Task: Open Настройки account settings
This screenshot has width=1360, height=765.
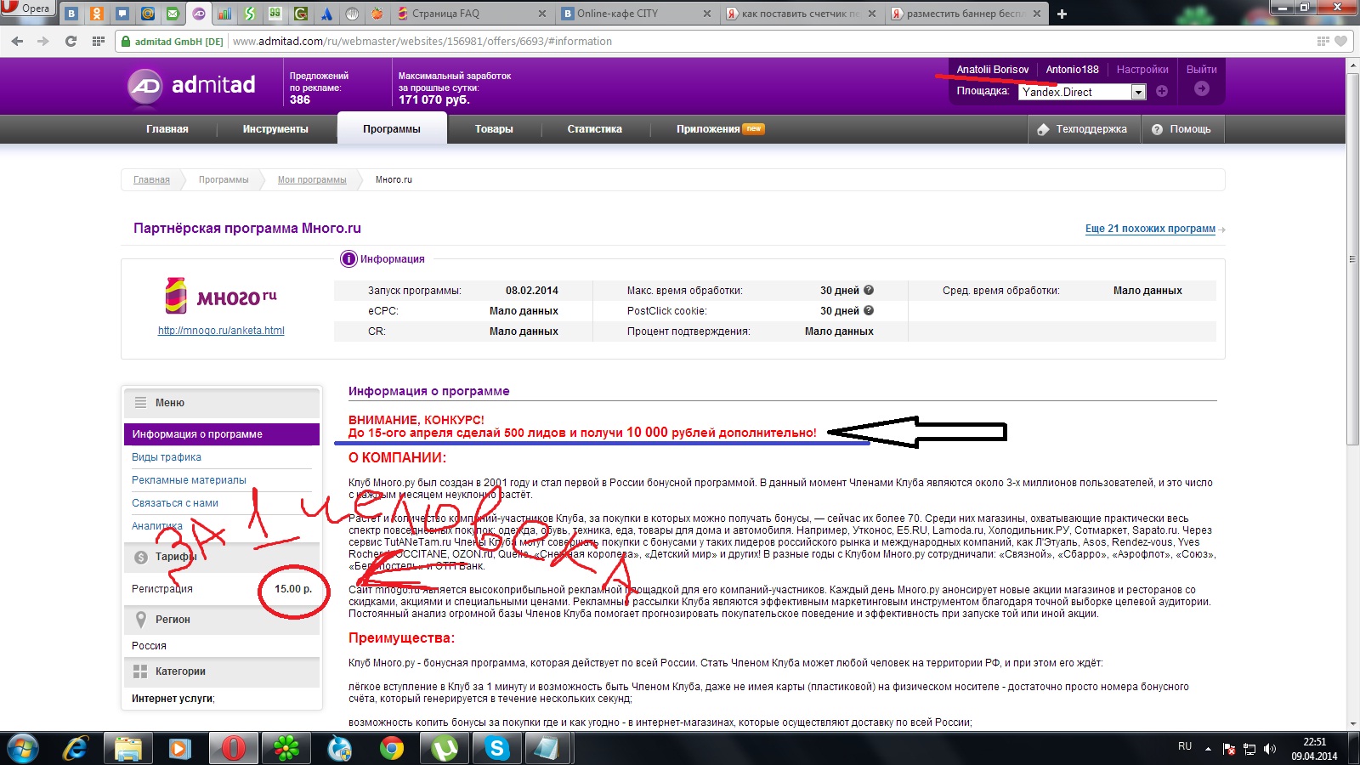Action: (x=1142, y=70)
